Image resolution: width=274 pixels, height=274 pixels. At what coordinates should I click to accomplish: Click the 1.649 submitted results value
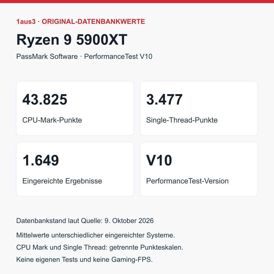[x=41, y=160]
